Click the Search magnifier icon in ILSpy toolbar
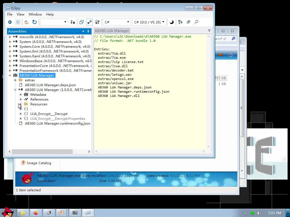This screenshot has height=217, width=290. 196,22
